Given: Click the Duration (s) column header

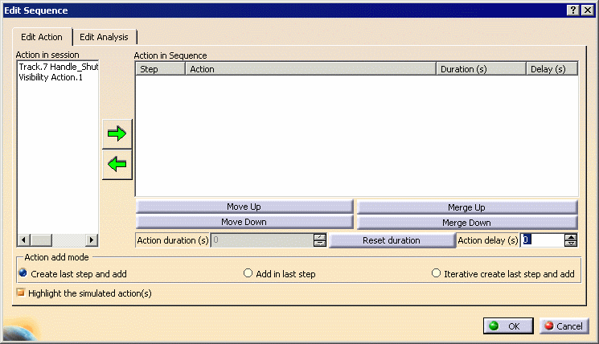Looking at the screenshot, I should pos(481,69).
